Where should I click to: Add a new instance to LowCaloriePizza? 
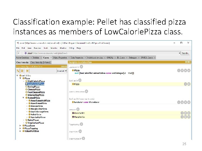tap(78, 109)
